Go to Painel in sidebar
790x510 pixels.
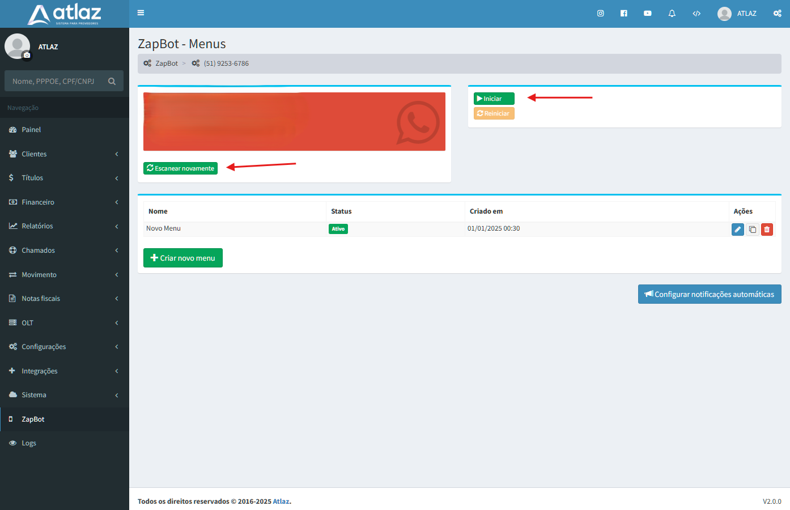(31, 130)
